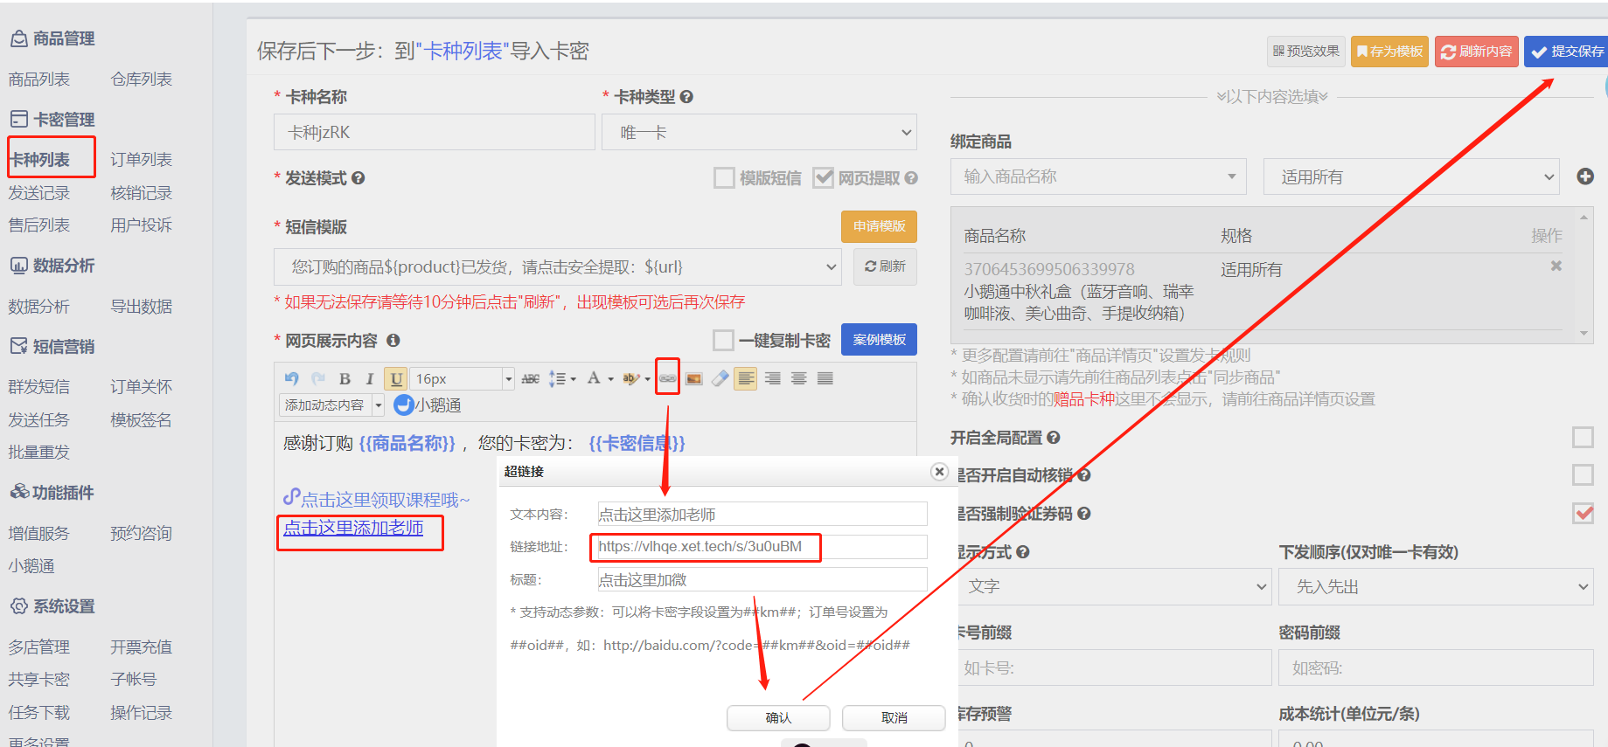Open 订单列表 in the sidebar
Screen dimensions: 1608x747
[141, 160]
